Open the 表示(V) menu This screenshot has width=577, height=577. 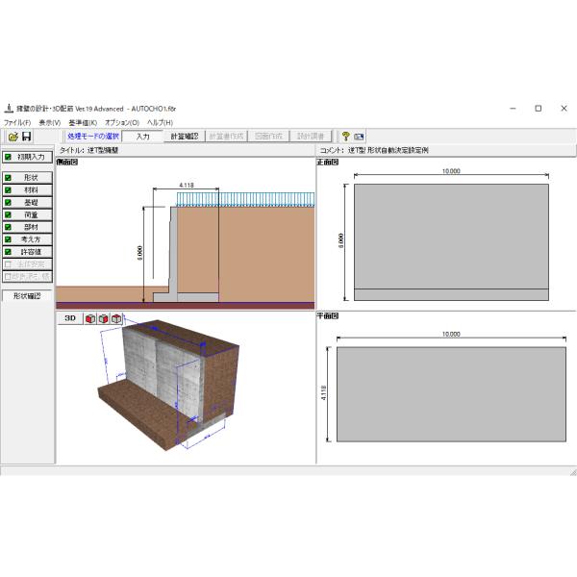point(50,122)
